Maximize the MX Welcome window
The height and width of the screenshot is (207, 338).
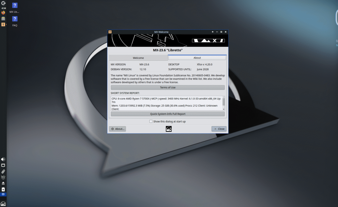[x=221, y=32]
